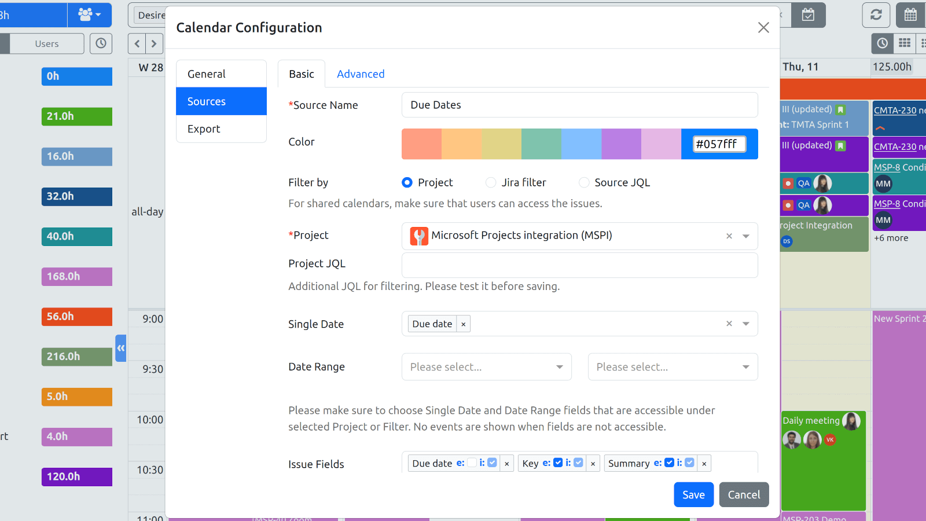Switch to the Advanced tab

pos(361,74)
